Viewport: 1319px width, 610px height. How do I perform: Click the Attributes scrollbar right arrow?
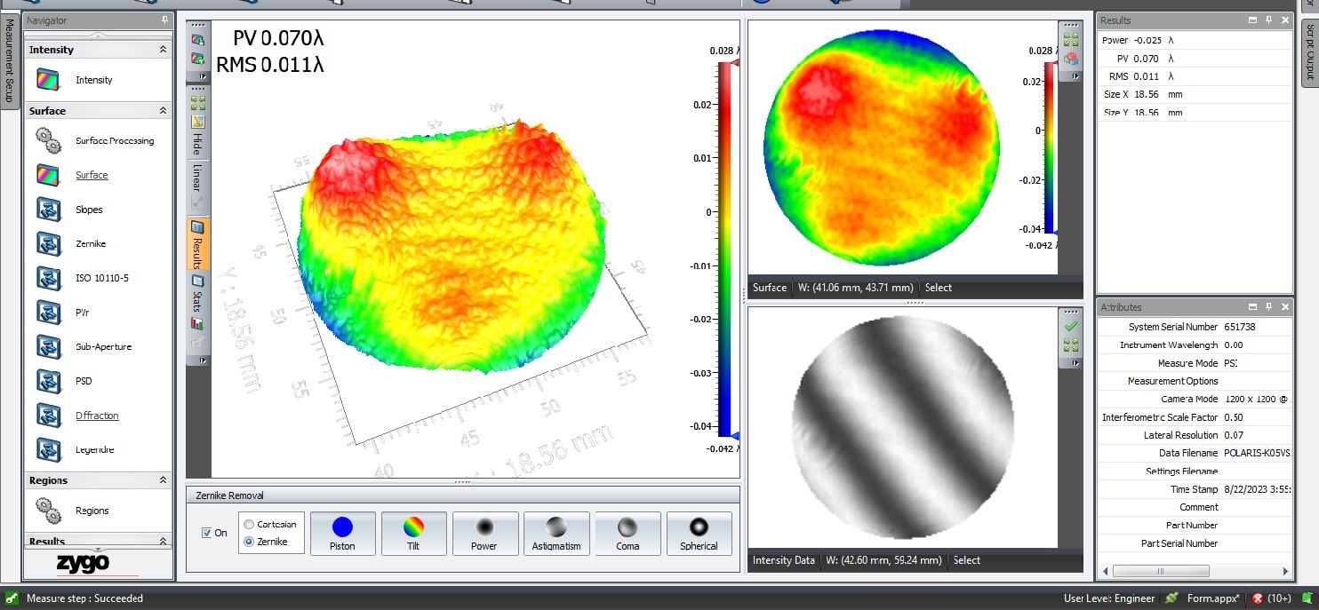pyautogui.click(x=1285, y=571)
